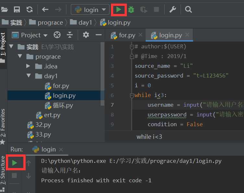Select the day1 breadcrumb
Image resolution: width=244 pixels, height=193 pixels.
pyautogui.click(x=81, y=23)
